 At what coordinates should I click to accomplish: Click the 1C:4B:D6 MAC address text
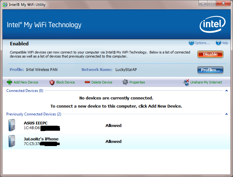pyautogui.click(x=32, y=128)
